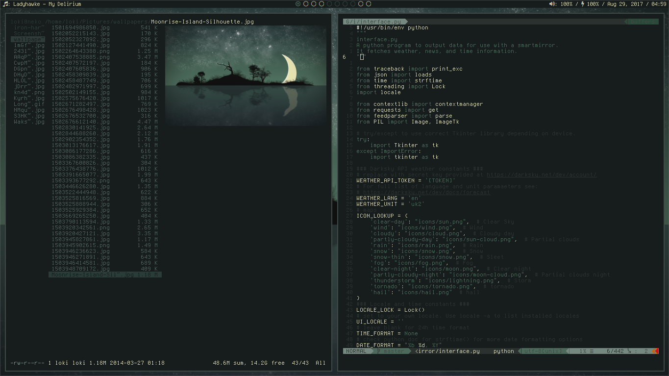Place cursor on LOCALE_LOCK = Lock() line
The width and height of the screenshot is (669, 376).
click(391, 310)
